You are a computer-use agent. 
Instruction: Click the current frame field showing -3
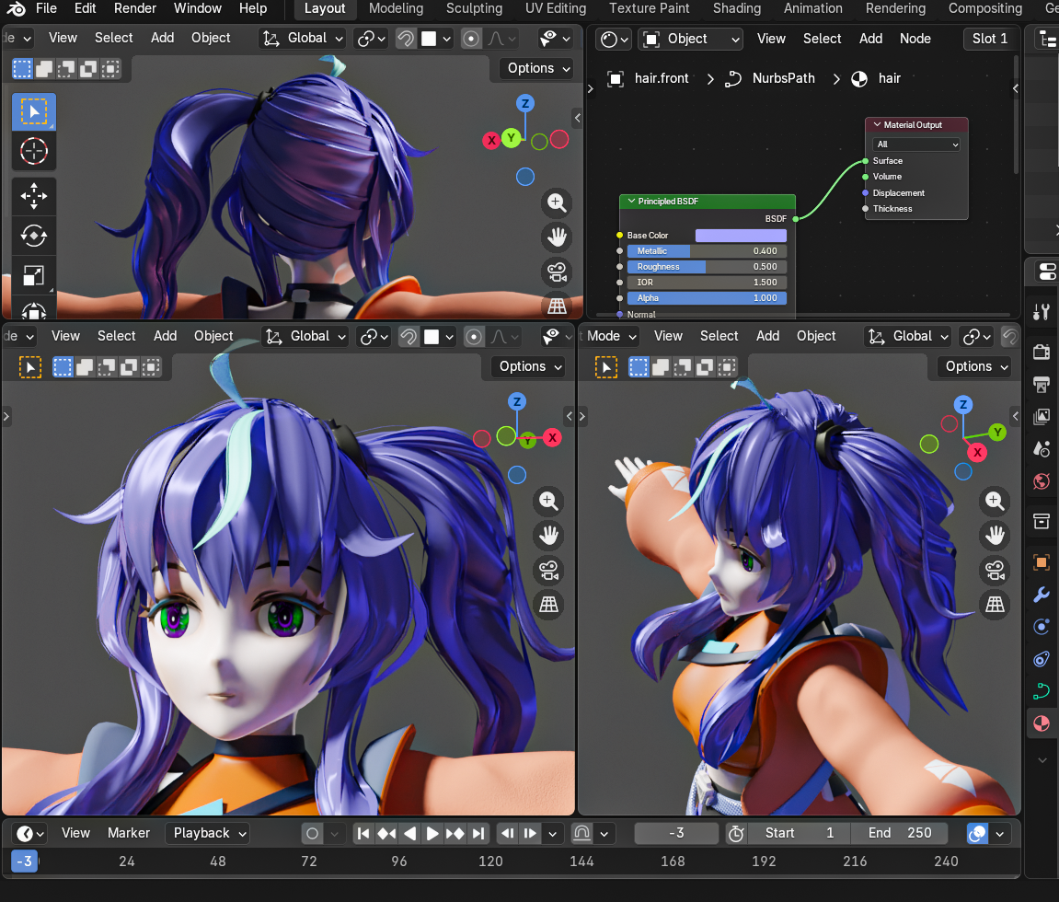click(x=676, y=833)
